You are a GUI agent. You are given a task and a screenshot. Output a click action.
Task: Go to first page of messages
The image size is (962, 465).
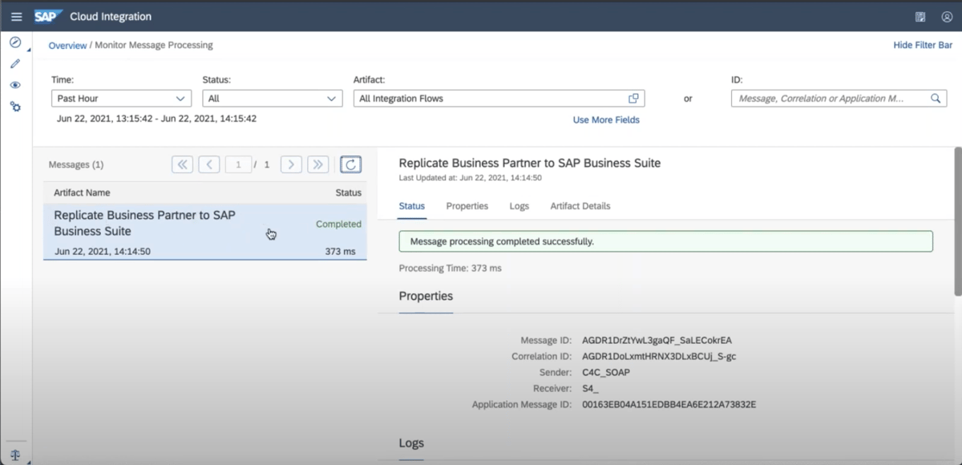click(x=183, y=164)
